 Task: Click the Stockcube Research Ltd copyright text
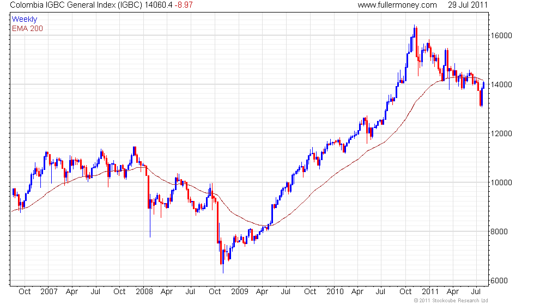click(x=451, y=300)
